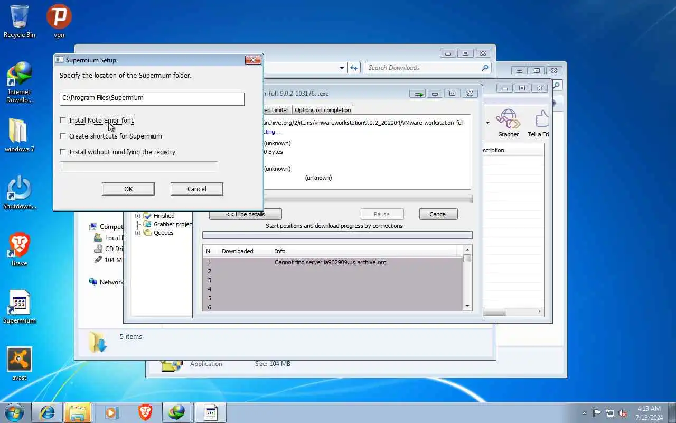Image resolution: width=676 pixels, height=423 pixels.
Task: Click the green arrow button in download title bar
Action: (418, 94)
